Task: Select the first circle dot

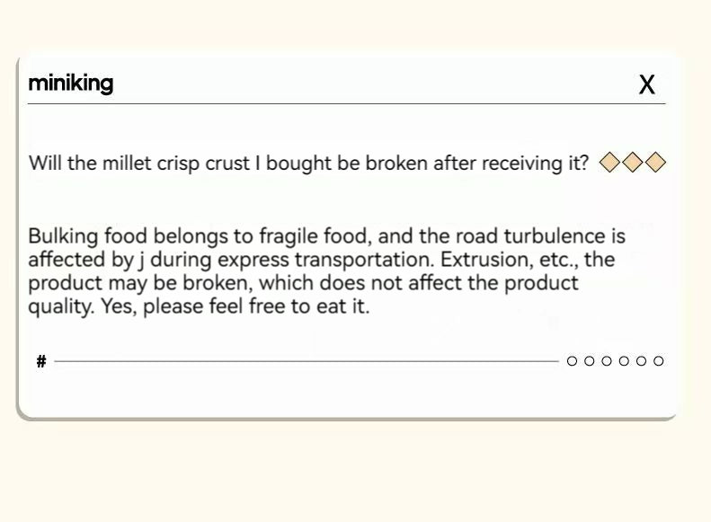Action: point(573,361)
